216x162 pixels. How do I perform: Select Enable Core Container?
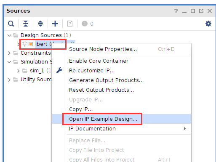pyautogui.click(x=122, y=61)
